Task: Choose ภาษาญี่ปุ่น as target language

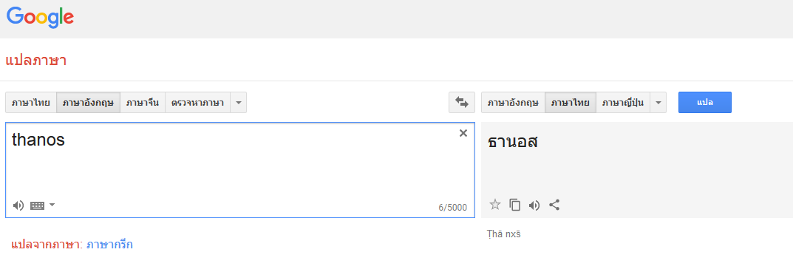Action: [622, 103]
